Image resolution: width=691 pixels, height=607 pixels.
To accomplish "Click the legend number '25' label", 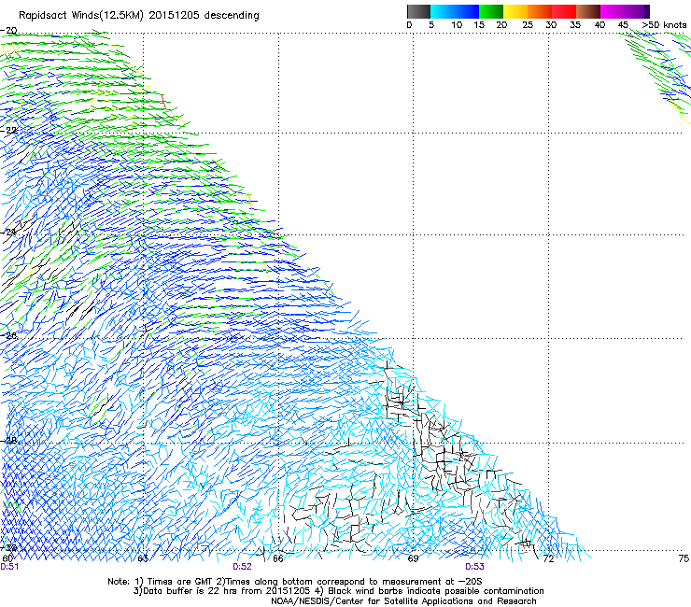I will click(528, 25).
